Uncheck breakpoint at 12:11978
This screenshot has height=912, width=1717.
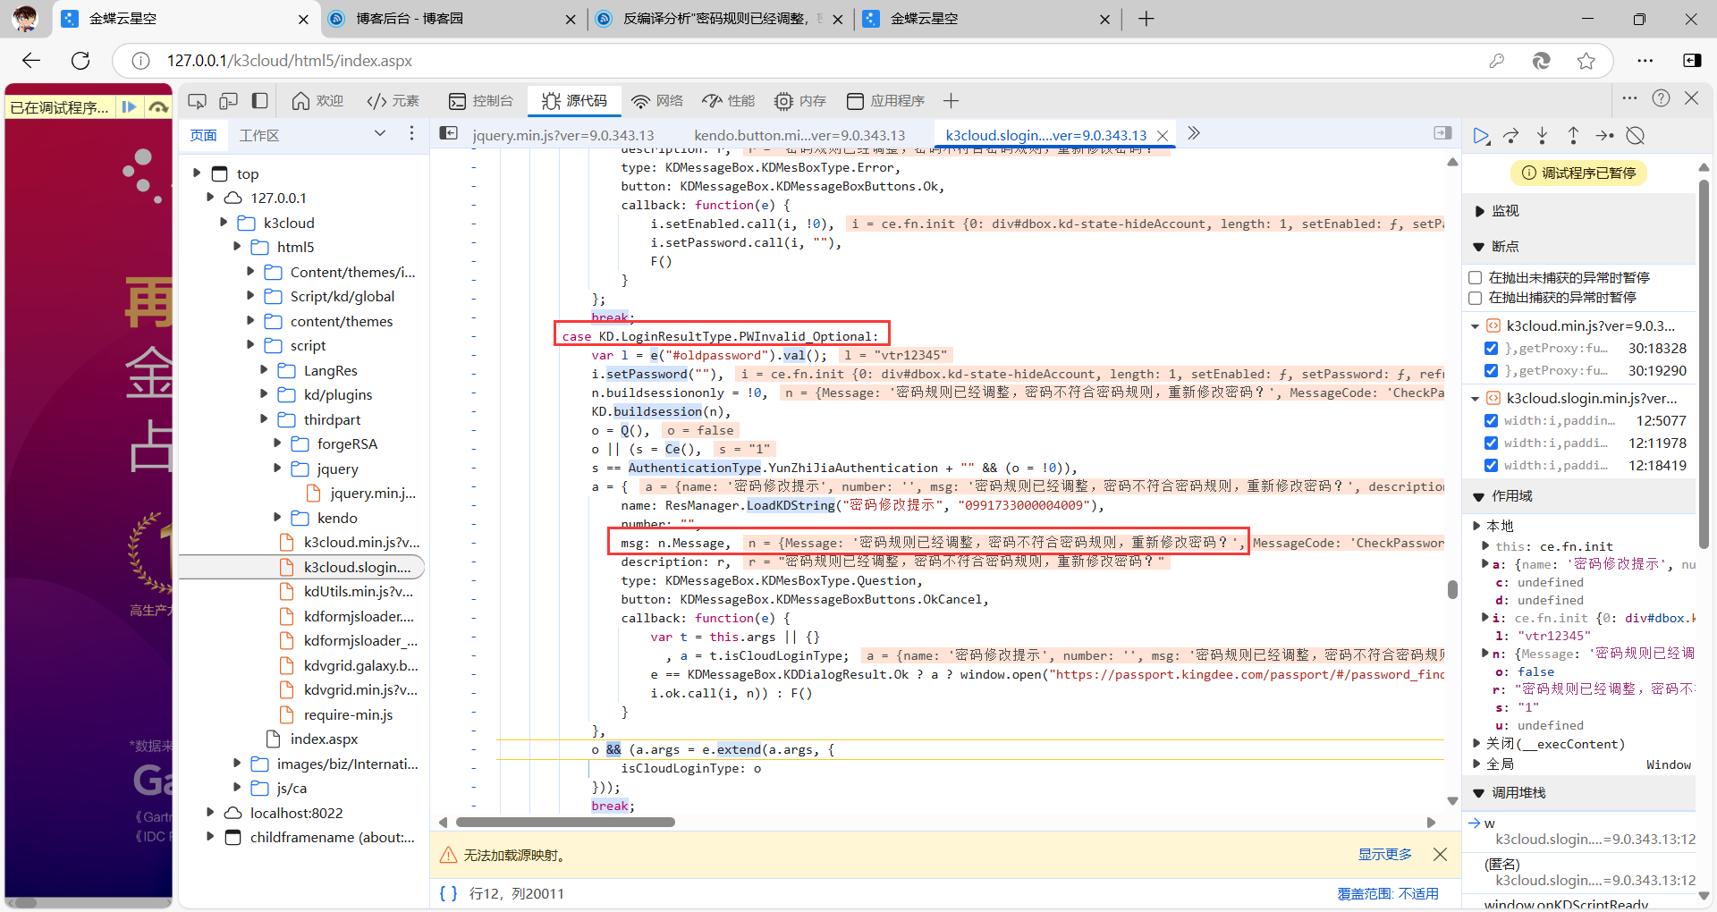click(1491, 443)
